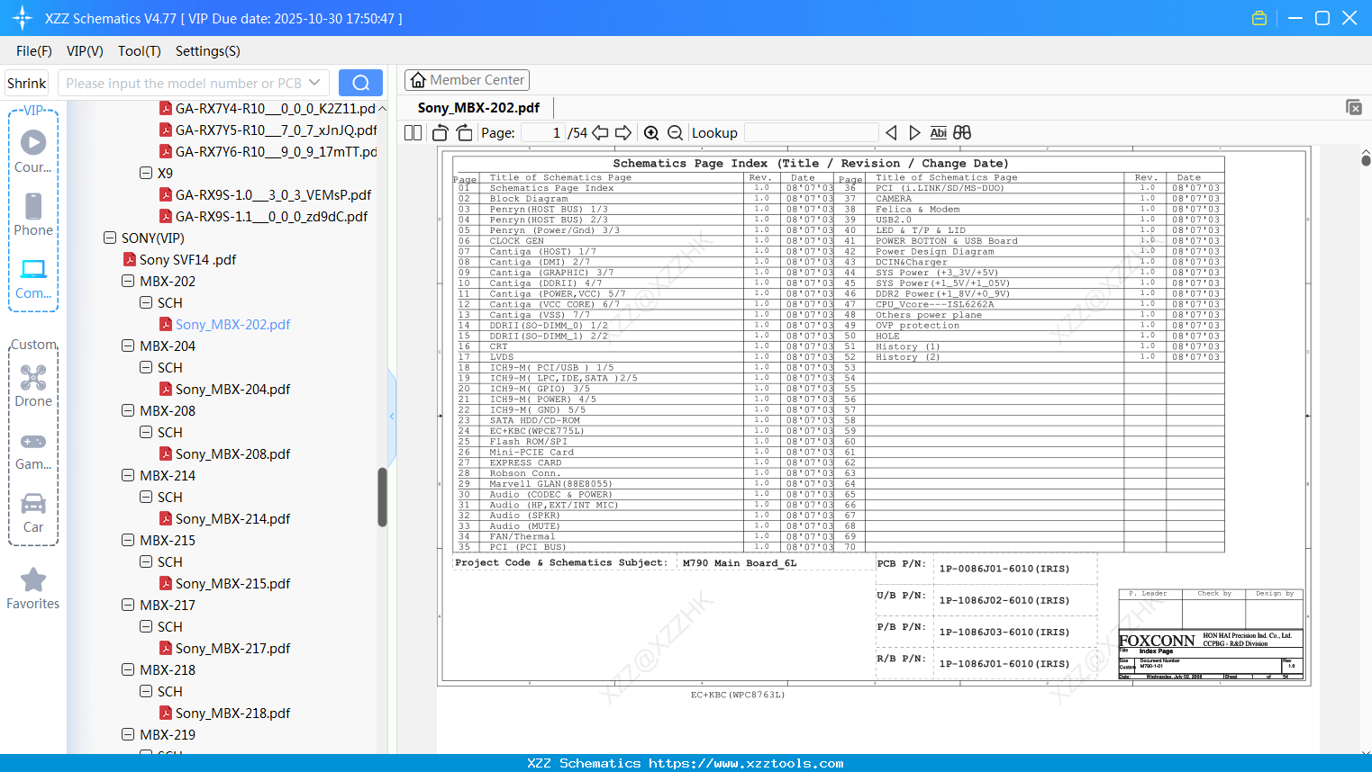Image resolution: width=1372 pixels, height=772 pixels.
Task: Select the highlighted Sony_MBX-202.pdf tree file
Action: 232,324
